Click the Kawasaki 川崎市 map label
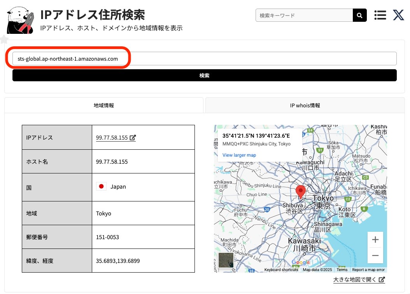The height and width of the screenshot is (294, 410). [304, 244]
